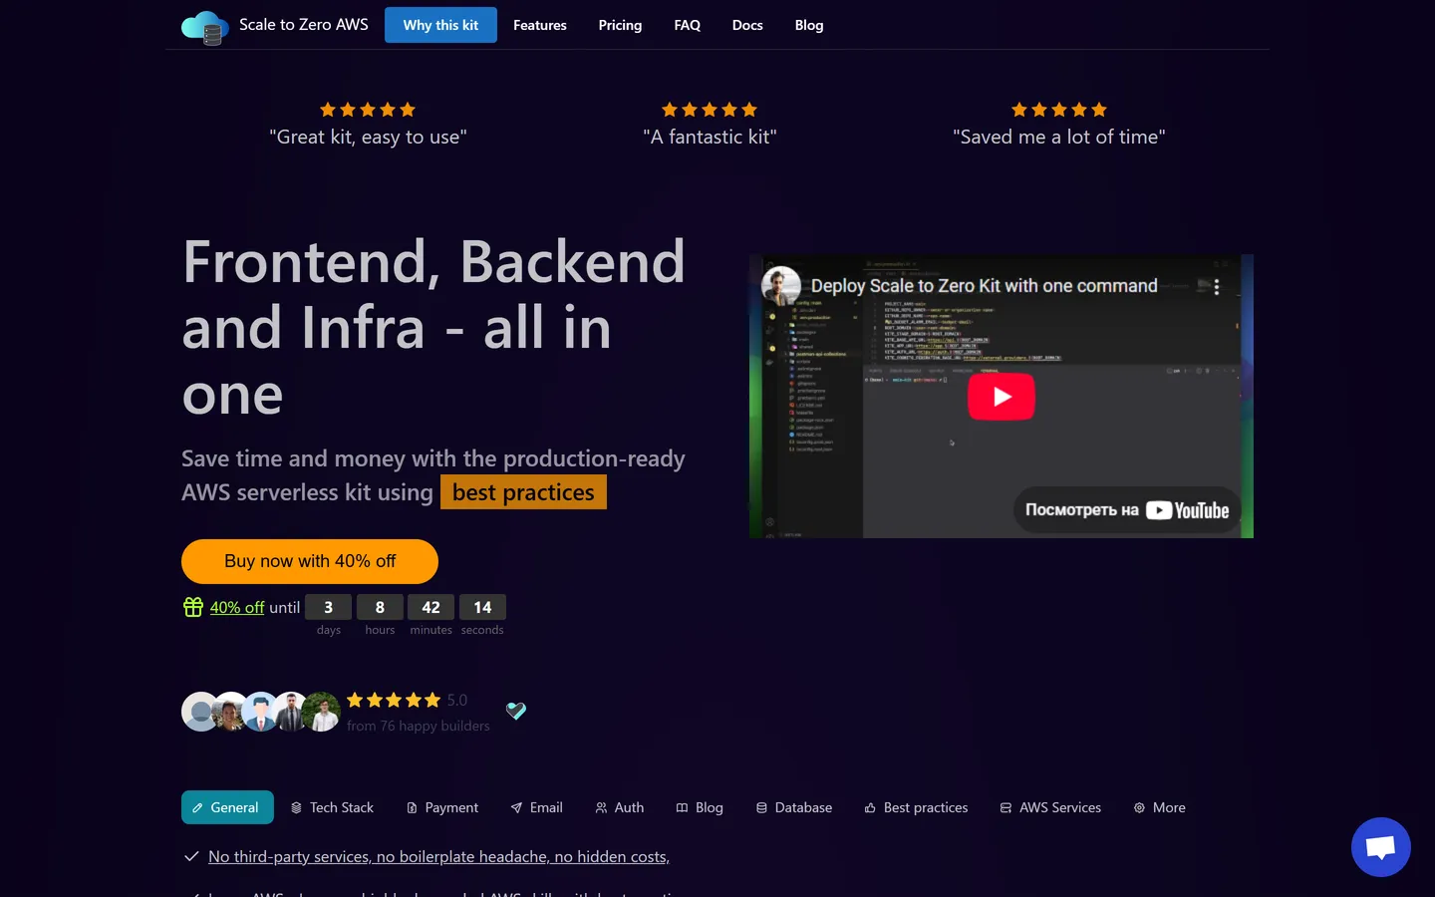Click the countdown days box showing 3

pos(328,607)
